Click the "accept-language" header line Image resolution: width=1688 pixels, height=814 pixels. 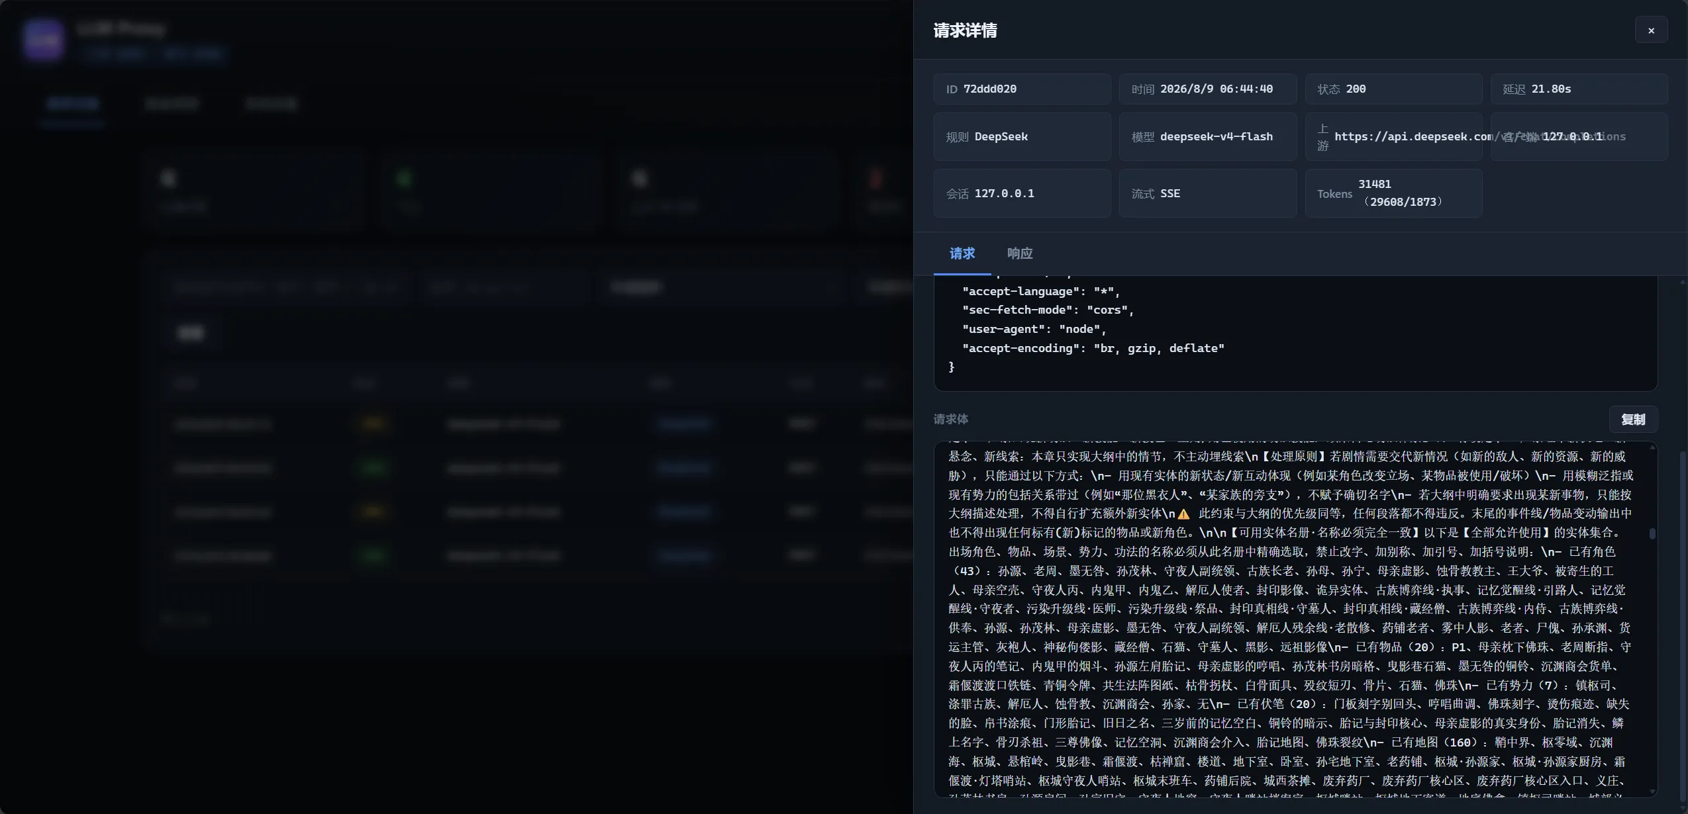(x=1041, y=291)
